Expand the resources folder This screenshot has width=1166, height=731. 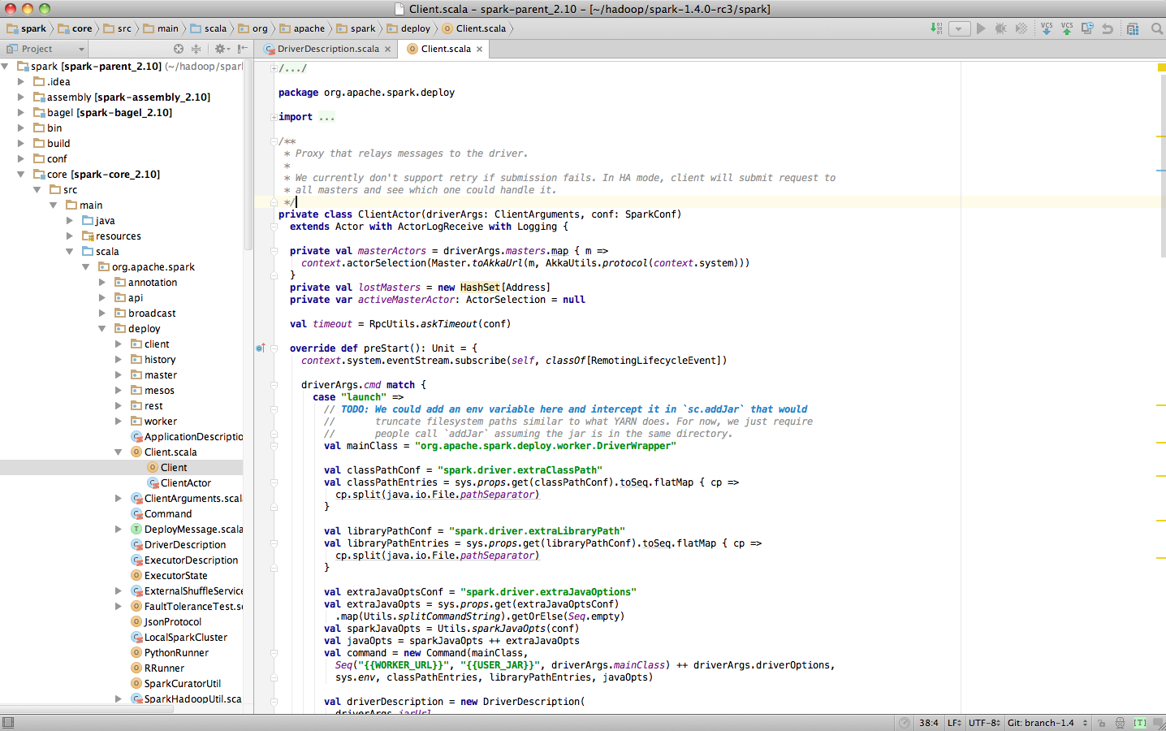(x=70, y=236)
